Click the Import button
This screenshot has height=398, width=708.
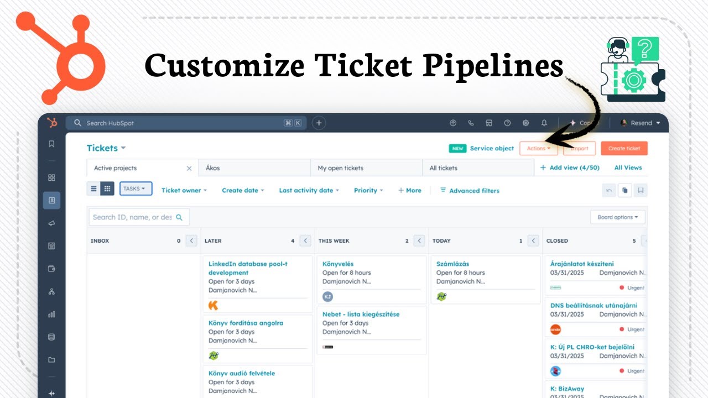click(579, 148)
